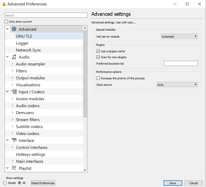Toggle Only show current checkbox

coord(6,21)
